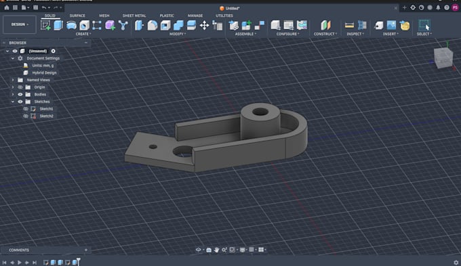Collapse the Document Settings node
The image size is (461, 266).
coord(13,58)
